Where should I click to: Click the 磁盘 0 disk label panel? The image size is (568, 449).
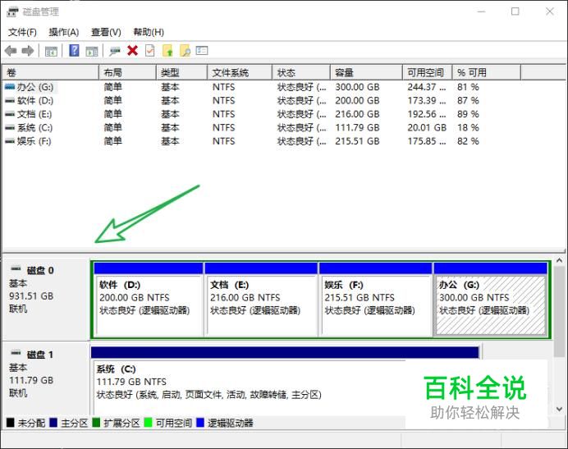(46, 300)
